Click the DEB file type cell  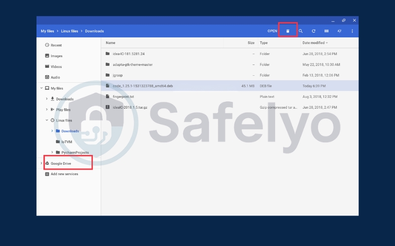pyautogui.click(x=266, y=86)
